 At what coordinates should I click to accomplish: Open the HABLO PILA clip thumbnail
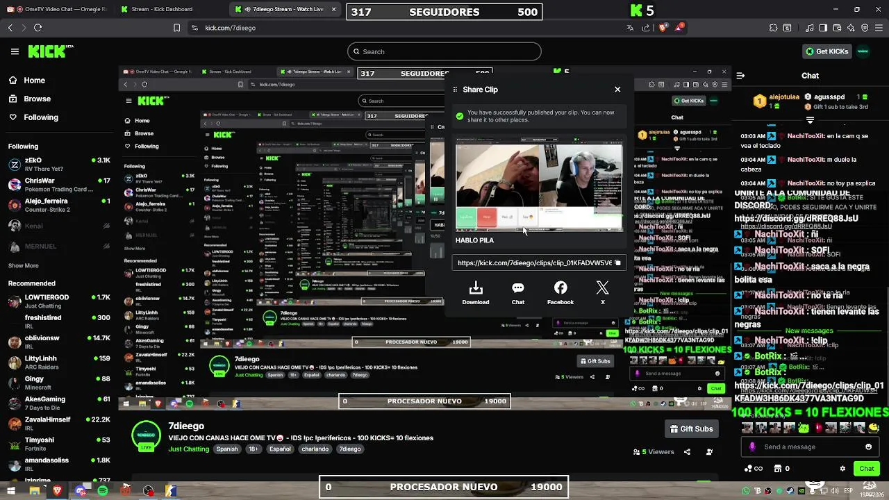[x=539, y=184]
